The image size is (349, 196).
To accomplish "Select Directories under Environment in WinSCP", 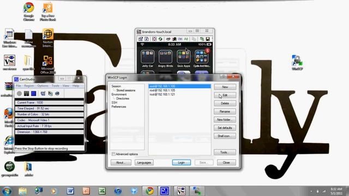I will tap(123, 99).
